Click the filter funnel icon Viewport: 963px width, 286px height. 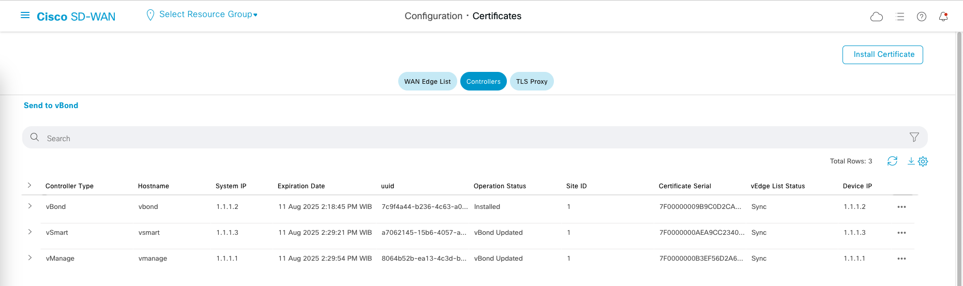click(x=914, y=137)
